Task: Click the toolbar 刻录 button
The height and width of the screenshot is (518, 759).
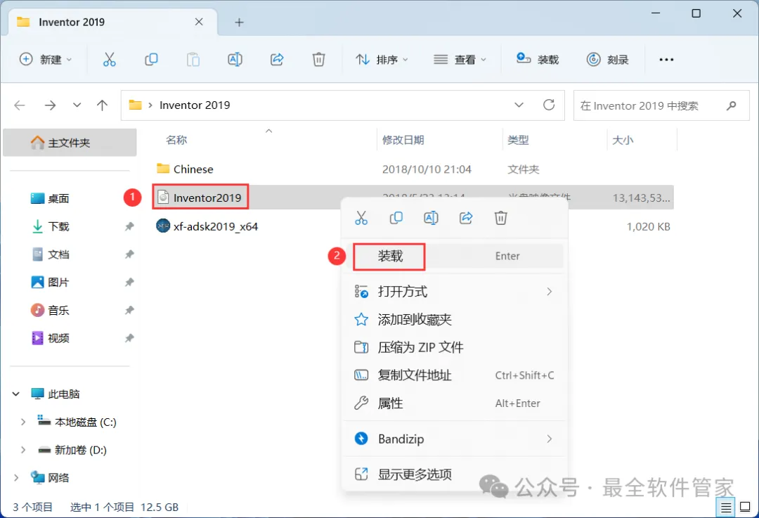Action: (607, 60)
